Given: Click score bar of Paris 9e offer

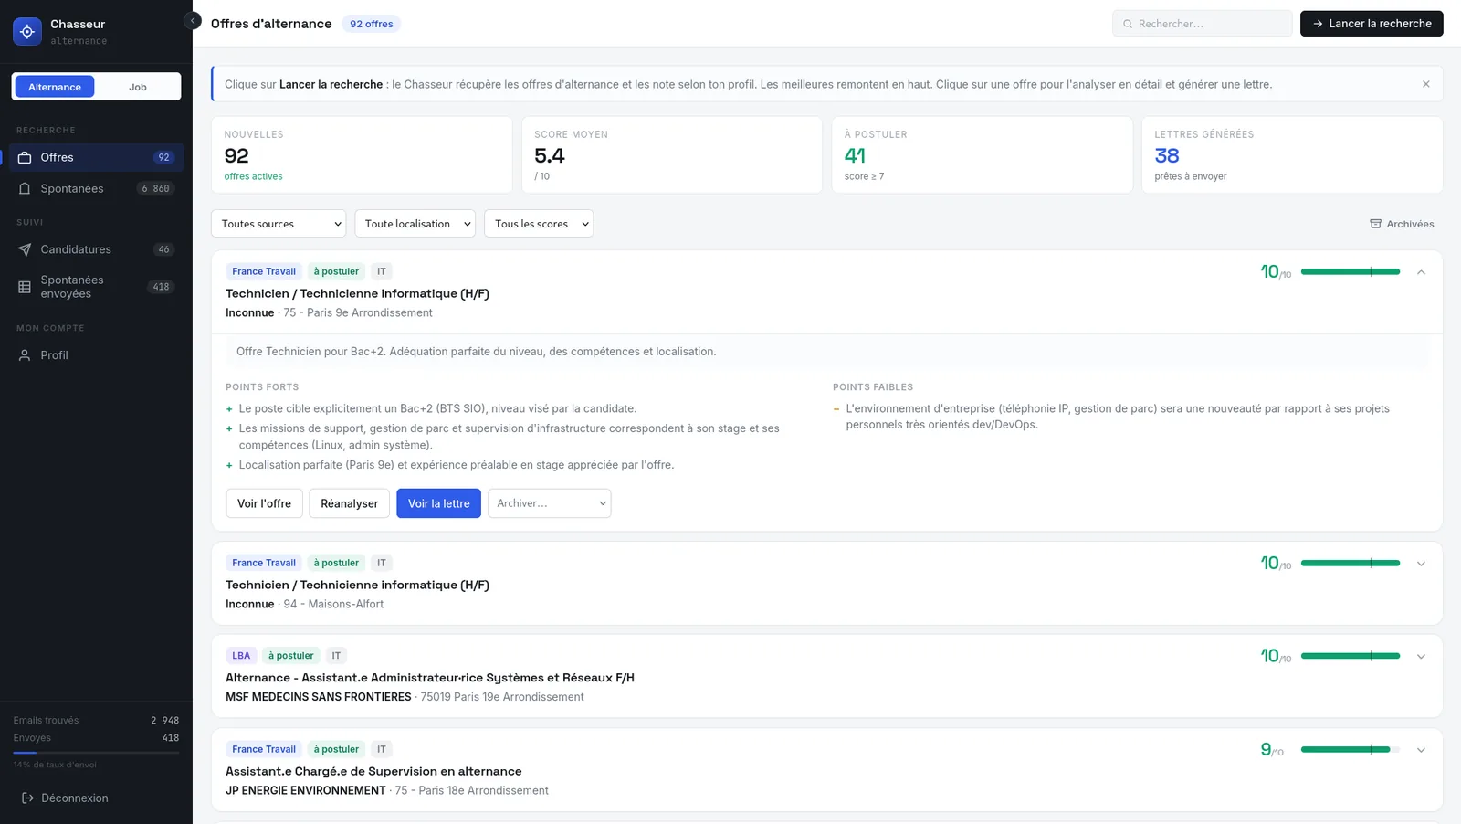Looking at the screenshot, I should (x=1351, y=271).
